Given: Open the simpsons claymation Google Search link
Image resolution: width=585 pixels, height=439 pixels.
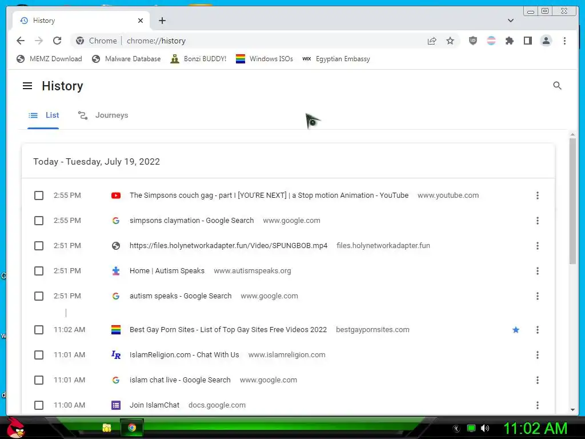Looking at the screenshot, I should 192,221.
